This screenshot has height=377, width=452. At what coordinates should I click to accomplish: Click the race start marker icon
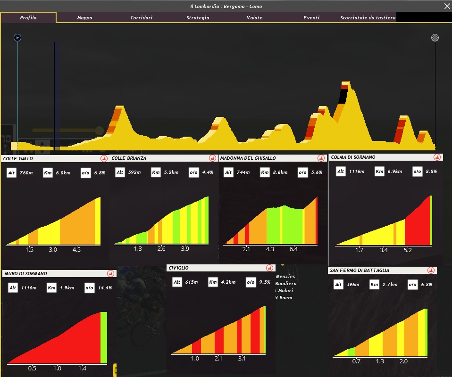(17, 38)
